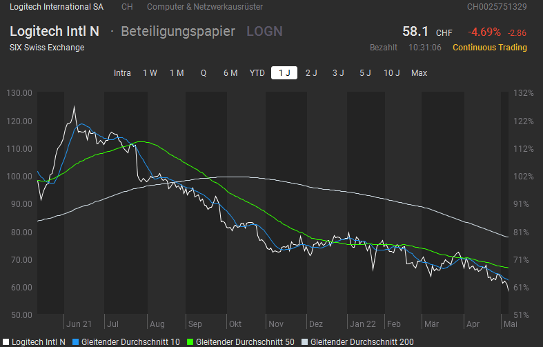Click green Gleitender Durchschnitt 50 swatch
The height and width of the screenshot is (347, 543).
click(x=190, y=342)
